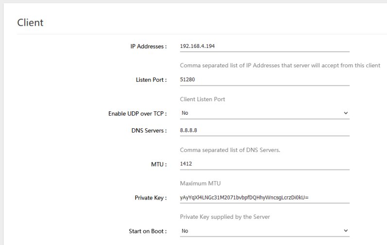Open the Enable UDP over TCP dropdown
387x245 pixels.
[264, 113]
